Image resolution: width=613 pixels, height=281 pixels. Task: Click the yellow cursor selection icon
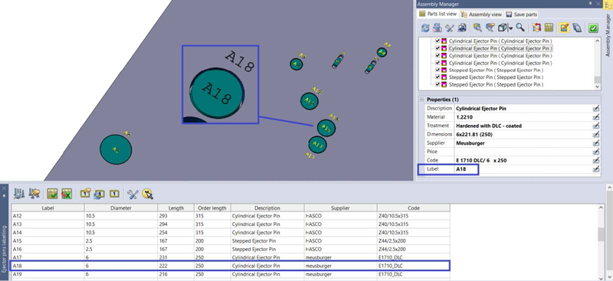148,194
